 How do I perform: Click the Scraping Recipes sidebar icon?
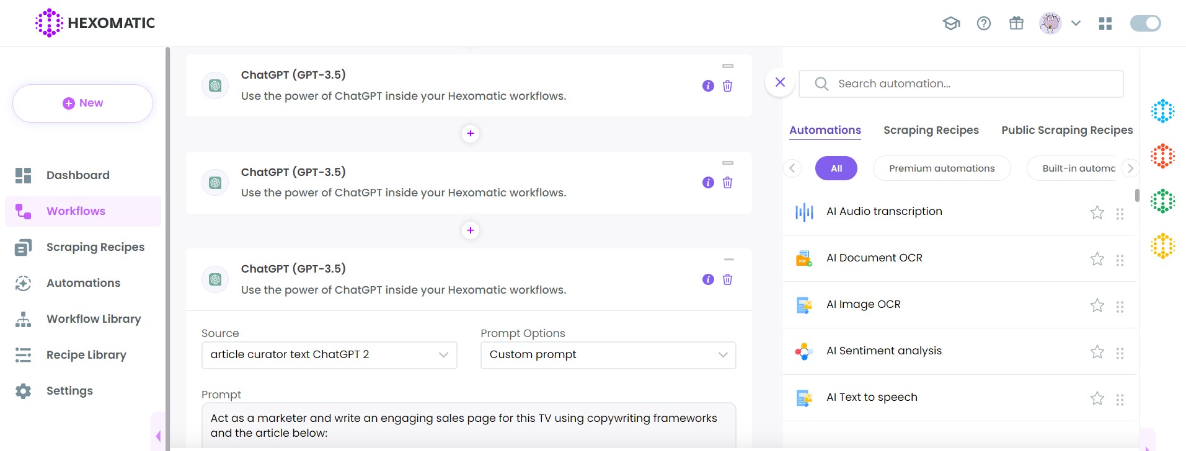pyautogui.click(x=23, y=247)
